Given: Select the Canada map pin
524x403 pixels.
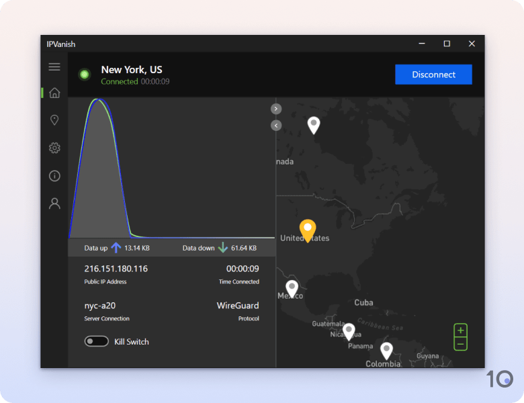Looking at the screenshot, I should [314, 126].
